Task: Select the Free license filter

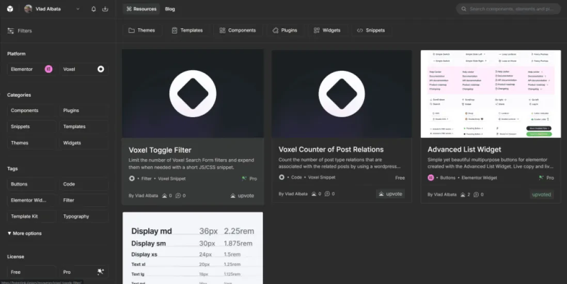Action: [x=31, y=272]
